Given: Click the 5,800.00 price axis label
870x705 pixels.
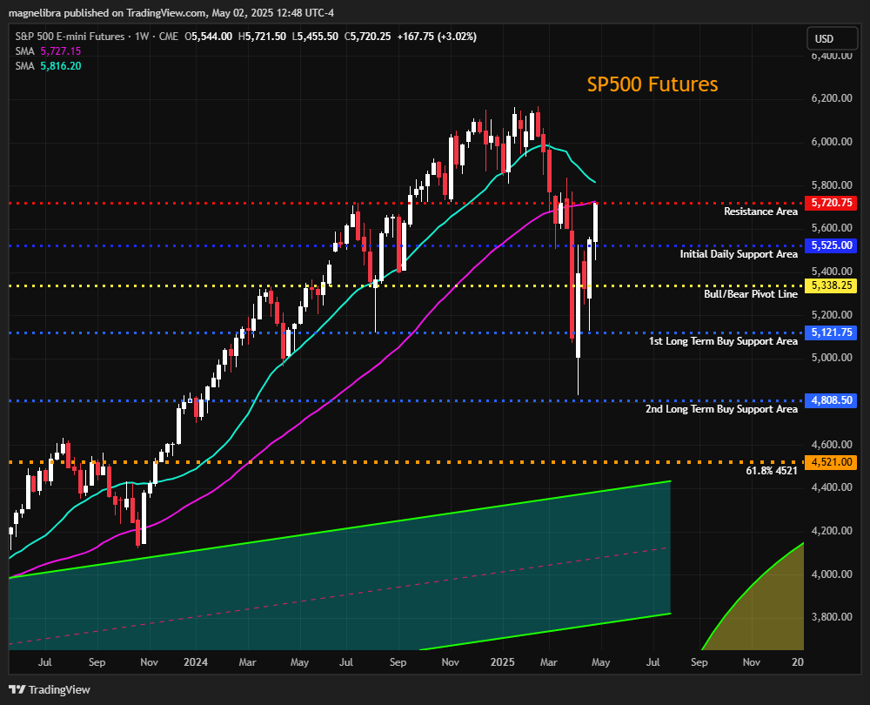Looking at the screenshot, I should tap(832, 185).
